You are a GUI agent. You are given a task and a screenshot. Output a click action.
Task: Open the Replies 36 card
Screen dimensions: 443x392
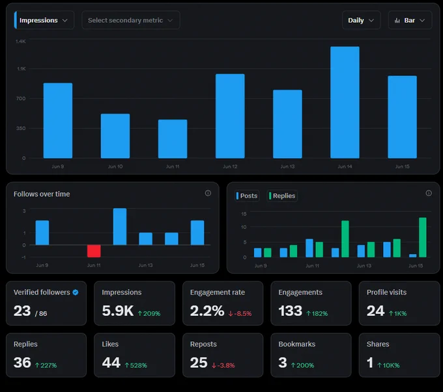click(x=46, y=355)
